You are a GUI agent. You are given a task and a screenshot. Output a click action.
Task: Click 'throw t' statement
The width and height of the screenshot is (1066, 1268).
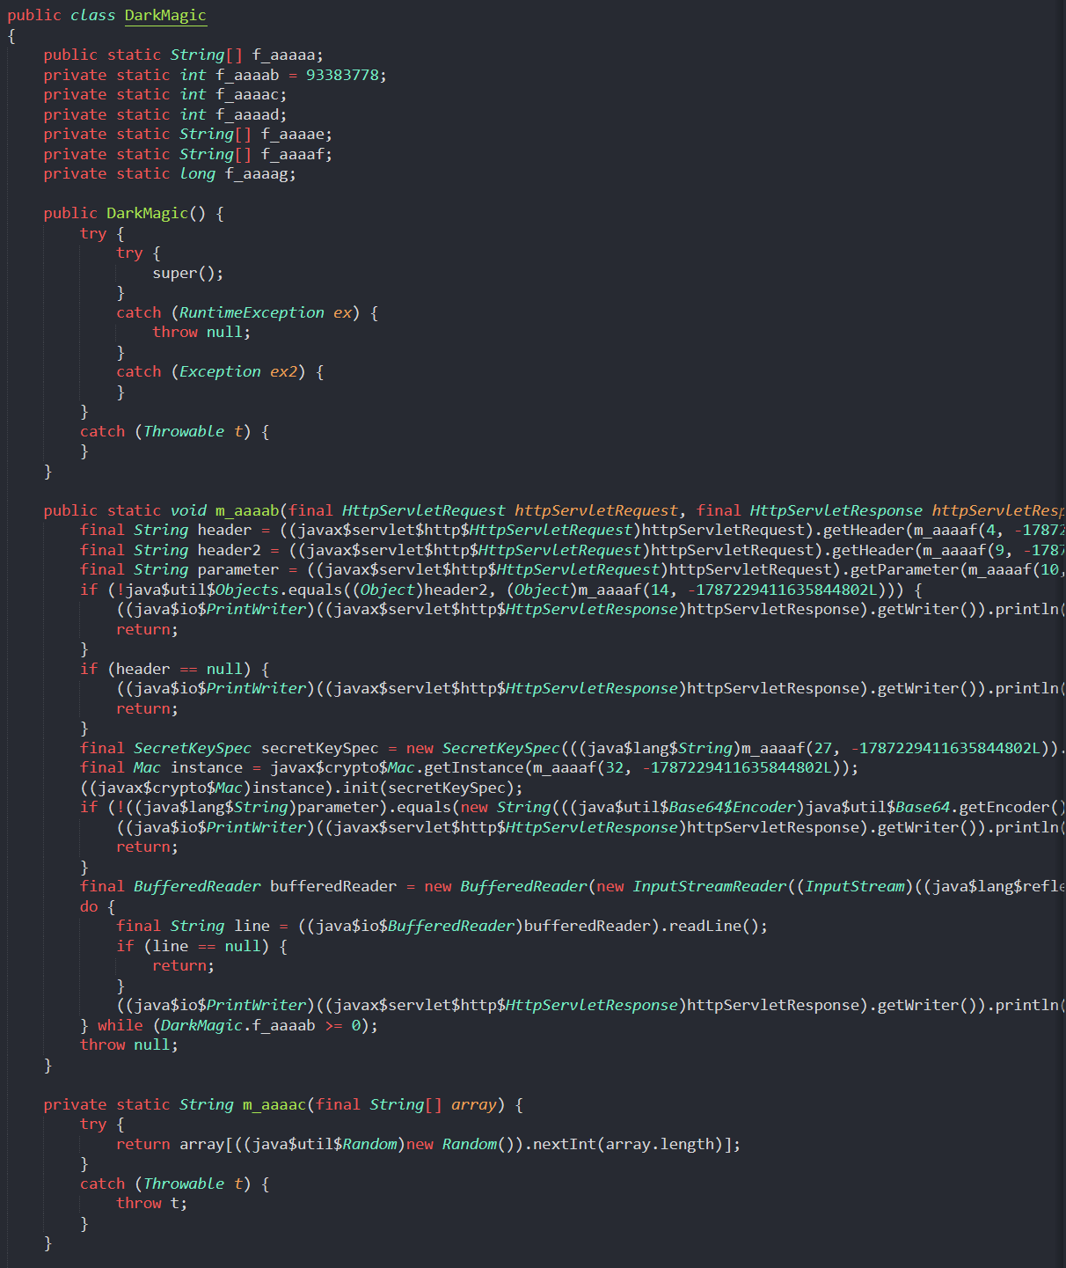coord(151,1203)
